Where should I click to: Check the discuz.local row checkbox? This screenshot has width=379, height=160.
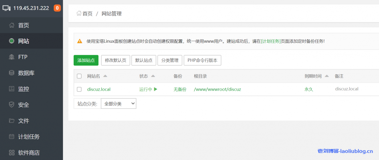79,89
